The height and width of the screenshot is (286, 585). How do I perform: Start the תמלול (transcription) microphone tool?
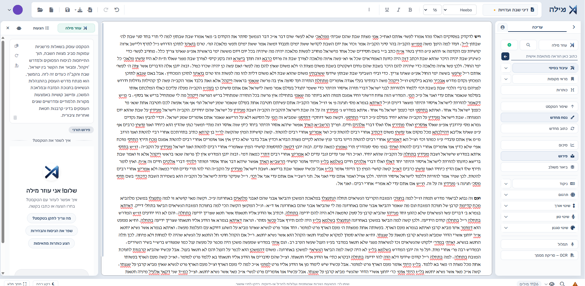tap(539, 244)
